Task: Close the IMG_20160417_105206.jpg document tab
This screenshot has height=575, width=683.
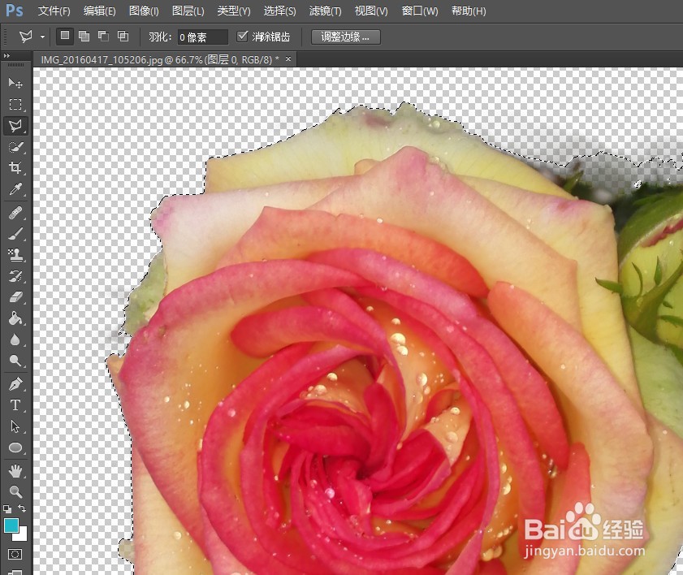Action: point(288,58)
